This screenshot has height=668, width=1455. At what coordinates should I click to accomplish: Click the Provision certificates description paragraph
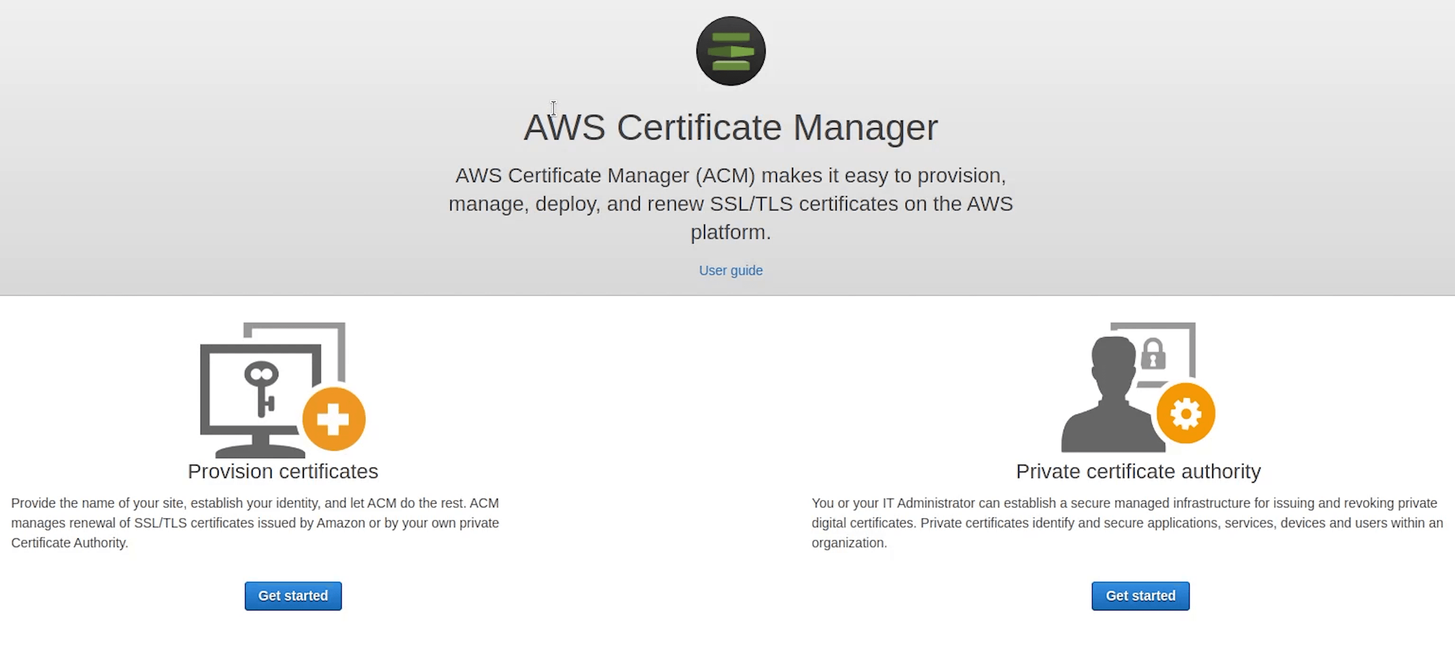click(255, 522)
